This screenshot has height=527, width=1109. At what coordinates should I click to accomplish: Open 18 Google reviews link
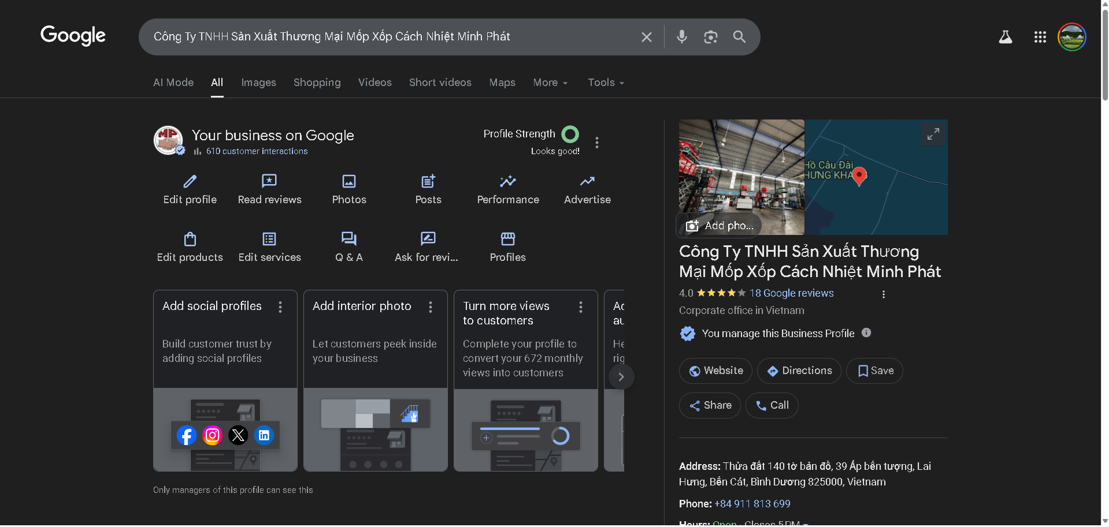791,293
